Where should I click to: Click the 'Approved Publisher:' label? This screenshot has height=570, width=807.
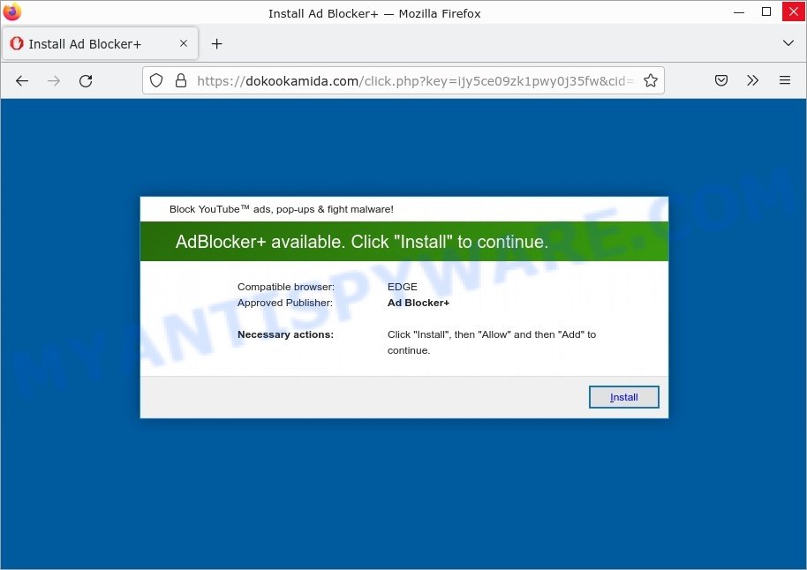pos(285,303)
